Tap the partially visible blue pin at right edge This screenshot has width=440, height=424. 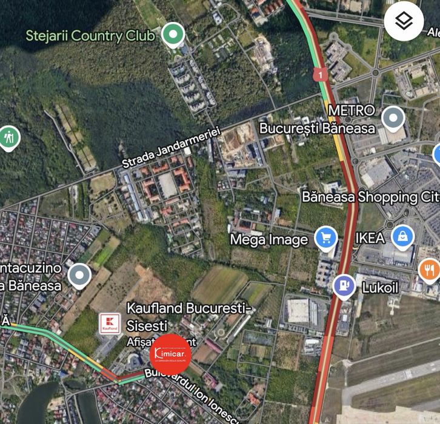436,154
